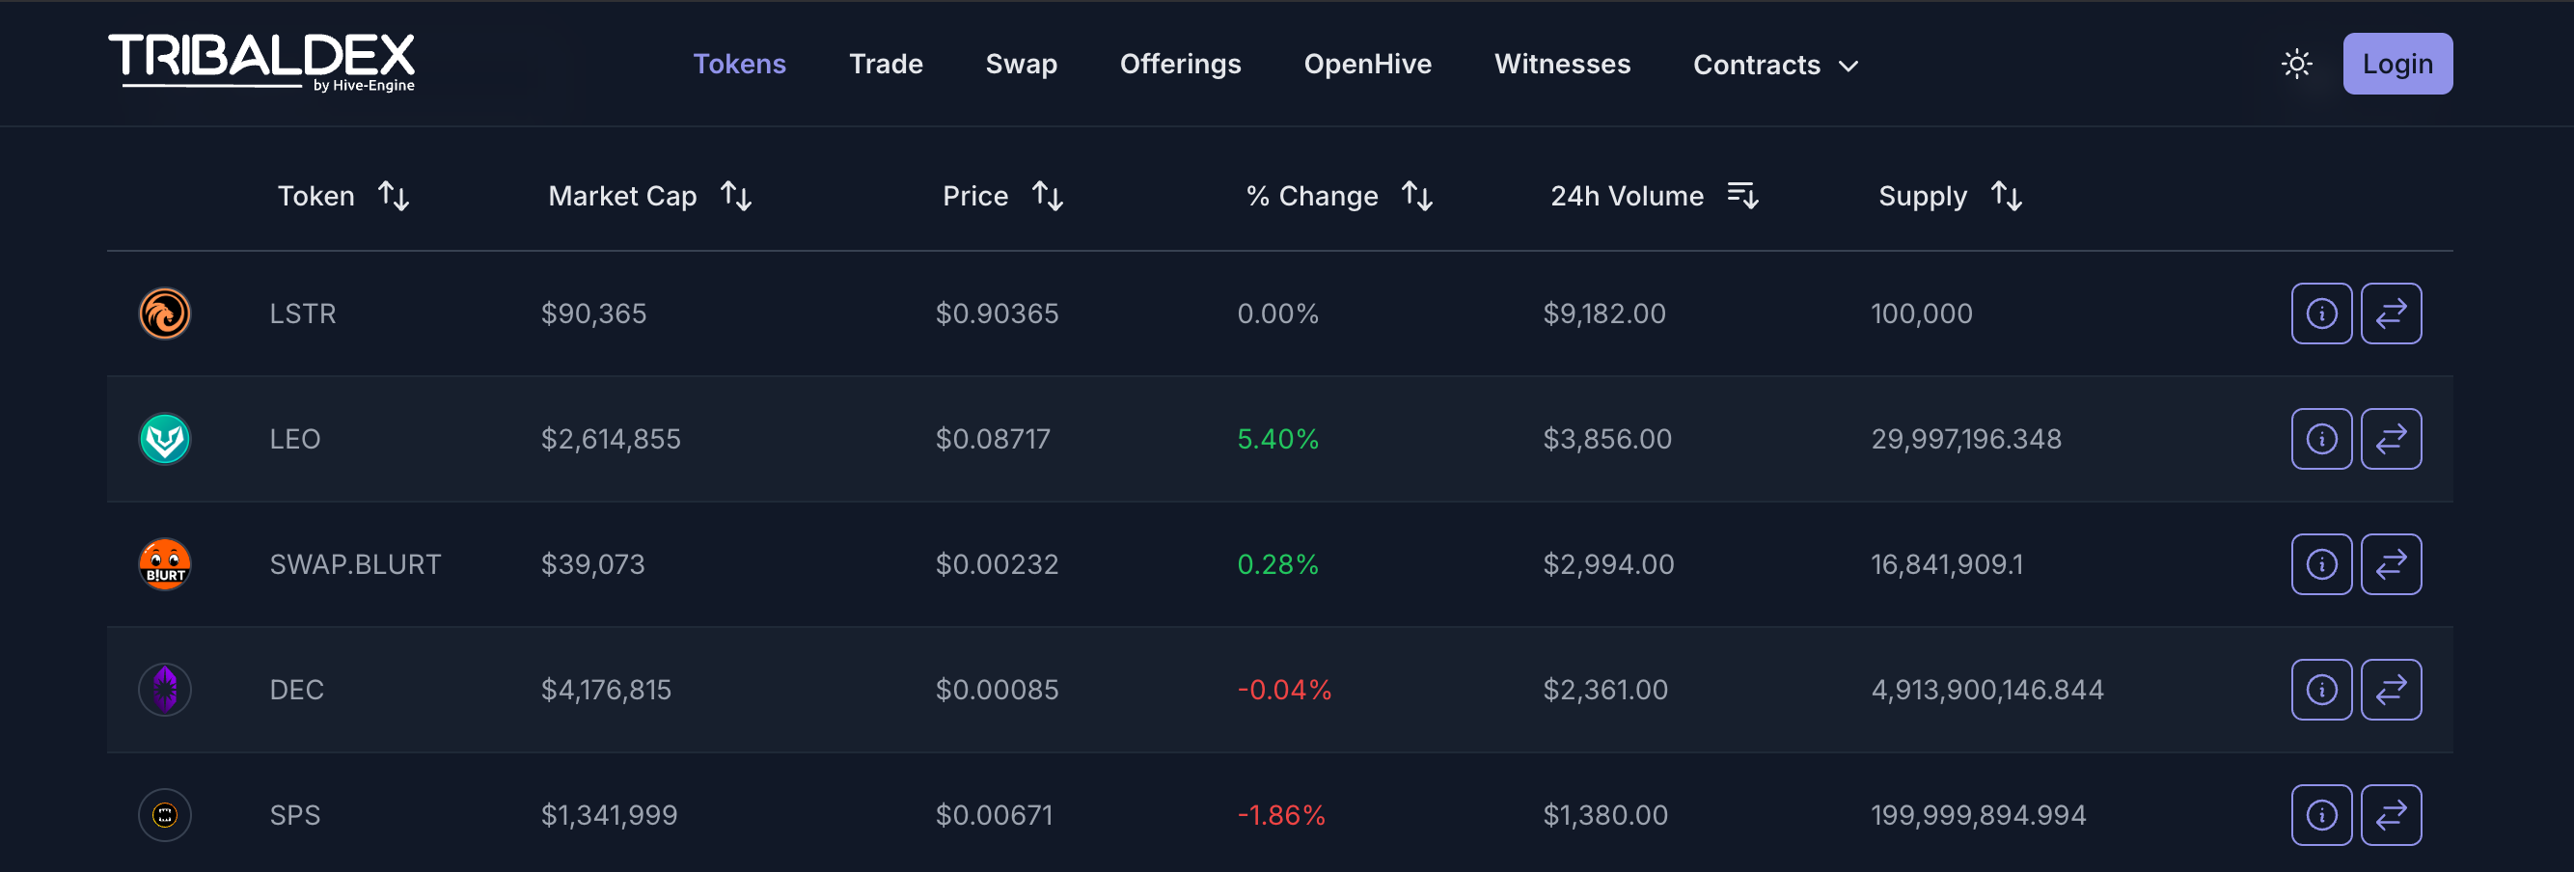Click the Login button
The height and width of the screenshot is (872, 2574).
point(2397,64)
